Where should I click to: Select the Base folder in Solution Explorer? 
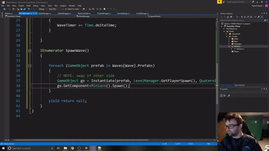236,42
